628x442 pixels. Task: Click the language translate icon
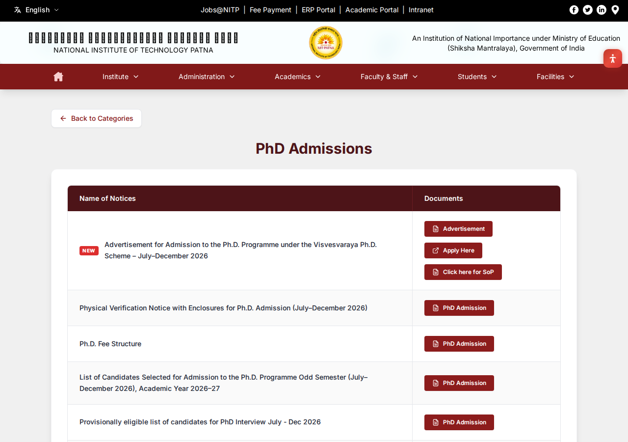(x=18, y=10)
